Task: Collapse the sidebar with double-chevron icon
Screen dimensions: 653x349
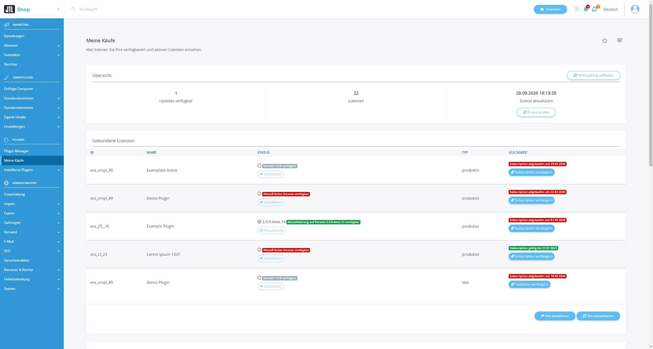Action: click(58, 9)
